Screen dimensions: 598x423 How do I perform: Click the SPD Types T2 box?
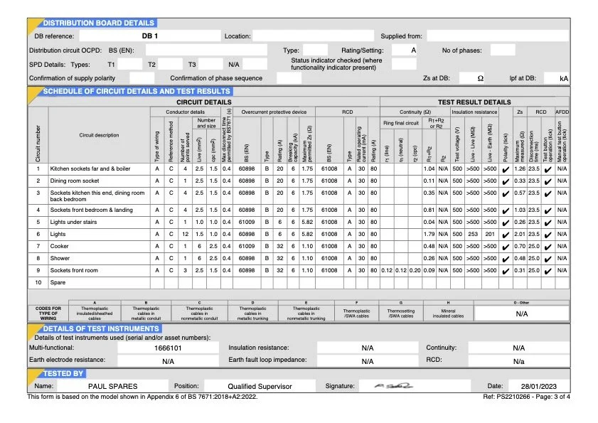170,64
